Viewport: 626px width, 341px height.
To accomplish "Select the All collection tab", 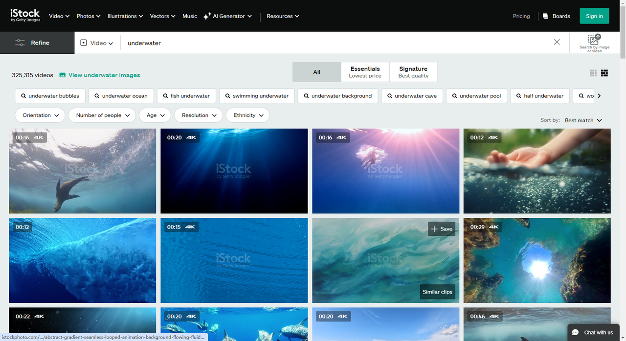I will tap(317, 72).
